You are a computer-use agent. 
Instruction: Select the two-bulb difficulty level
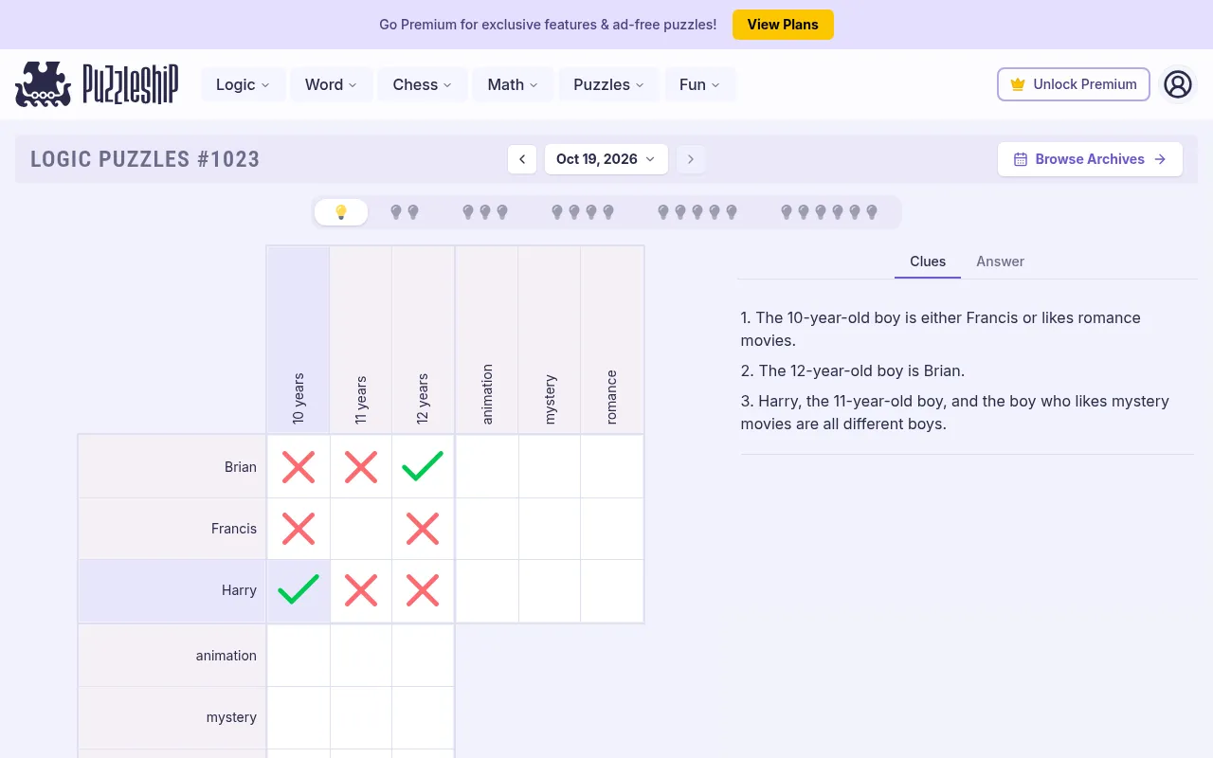click(x=405, y=212)
